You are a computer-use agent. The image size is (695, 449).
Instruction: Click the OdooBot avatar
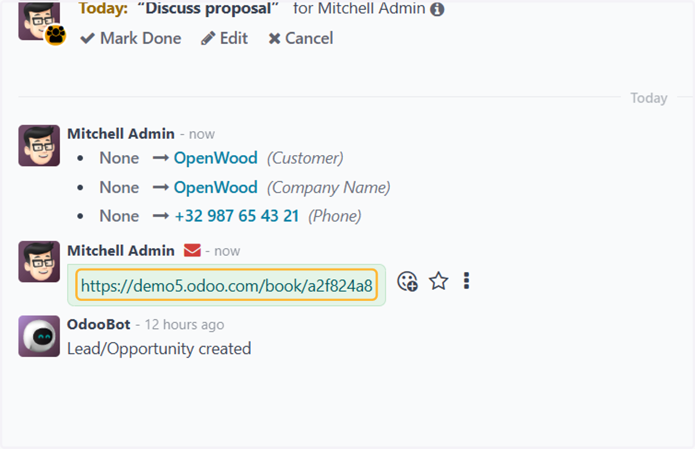coord(39,336)
